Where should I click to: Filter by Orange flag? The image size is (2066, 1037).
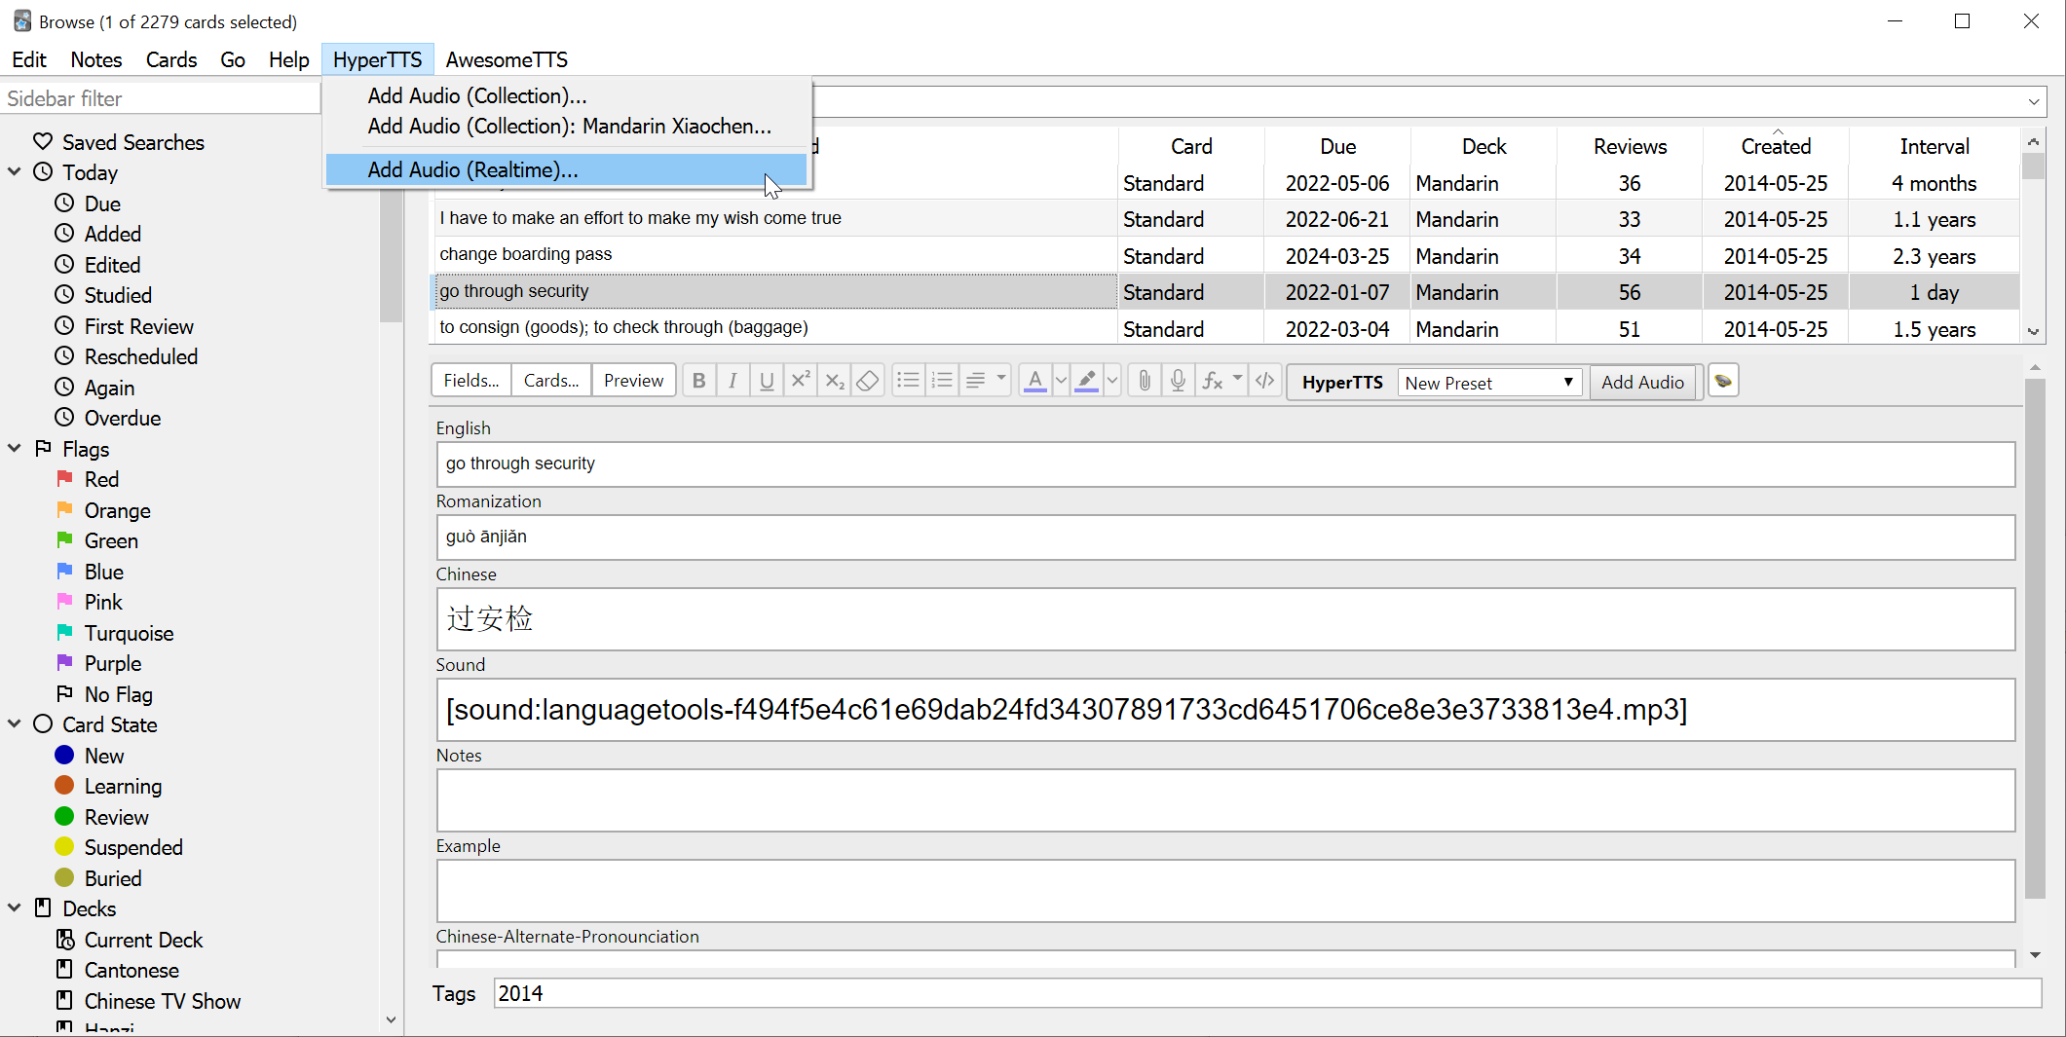tap(117, 510)
